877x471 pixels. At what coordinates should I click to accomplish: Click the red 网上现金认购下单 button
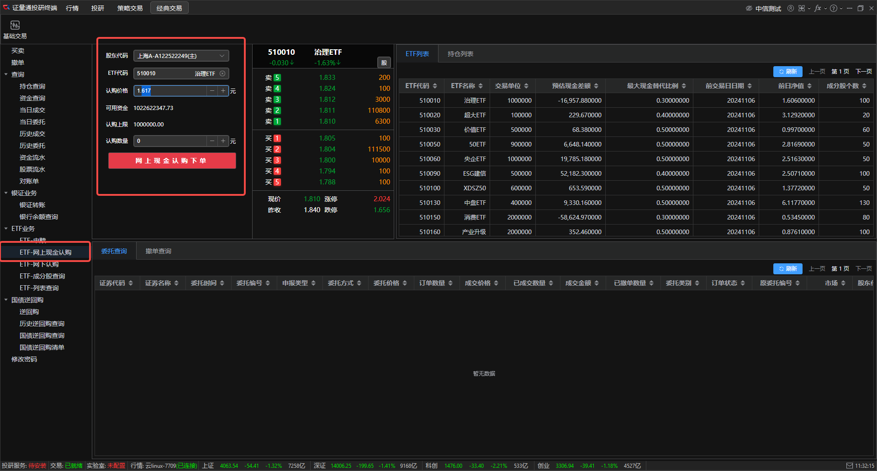(172, 161)
